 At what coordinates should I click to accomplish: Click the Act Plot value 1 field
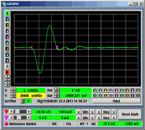[28, 101]
